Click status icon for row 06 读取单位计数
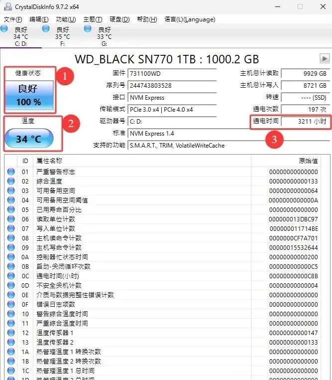This screenshot has width=332, height=380. coord(11,219)
